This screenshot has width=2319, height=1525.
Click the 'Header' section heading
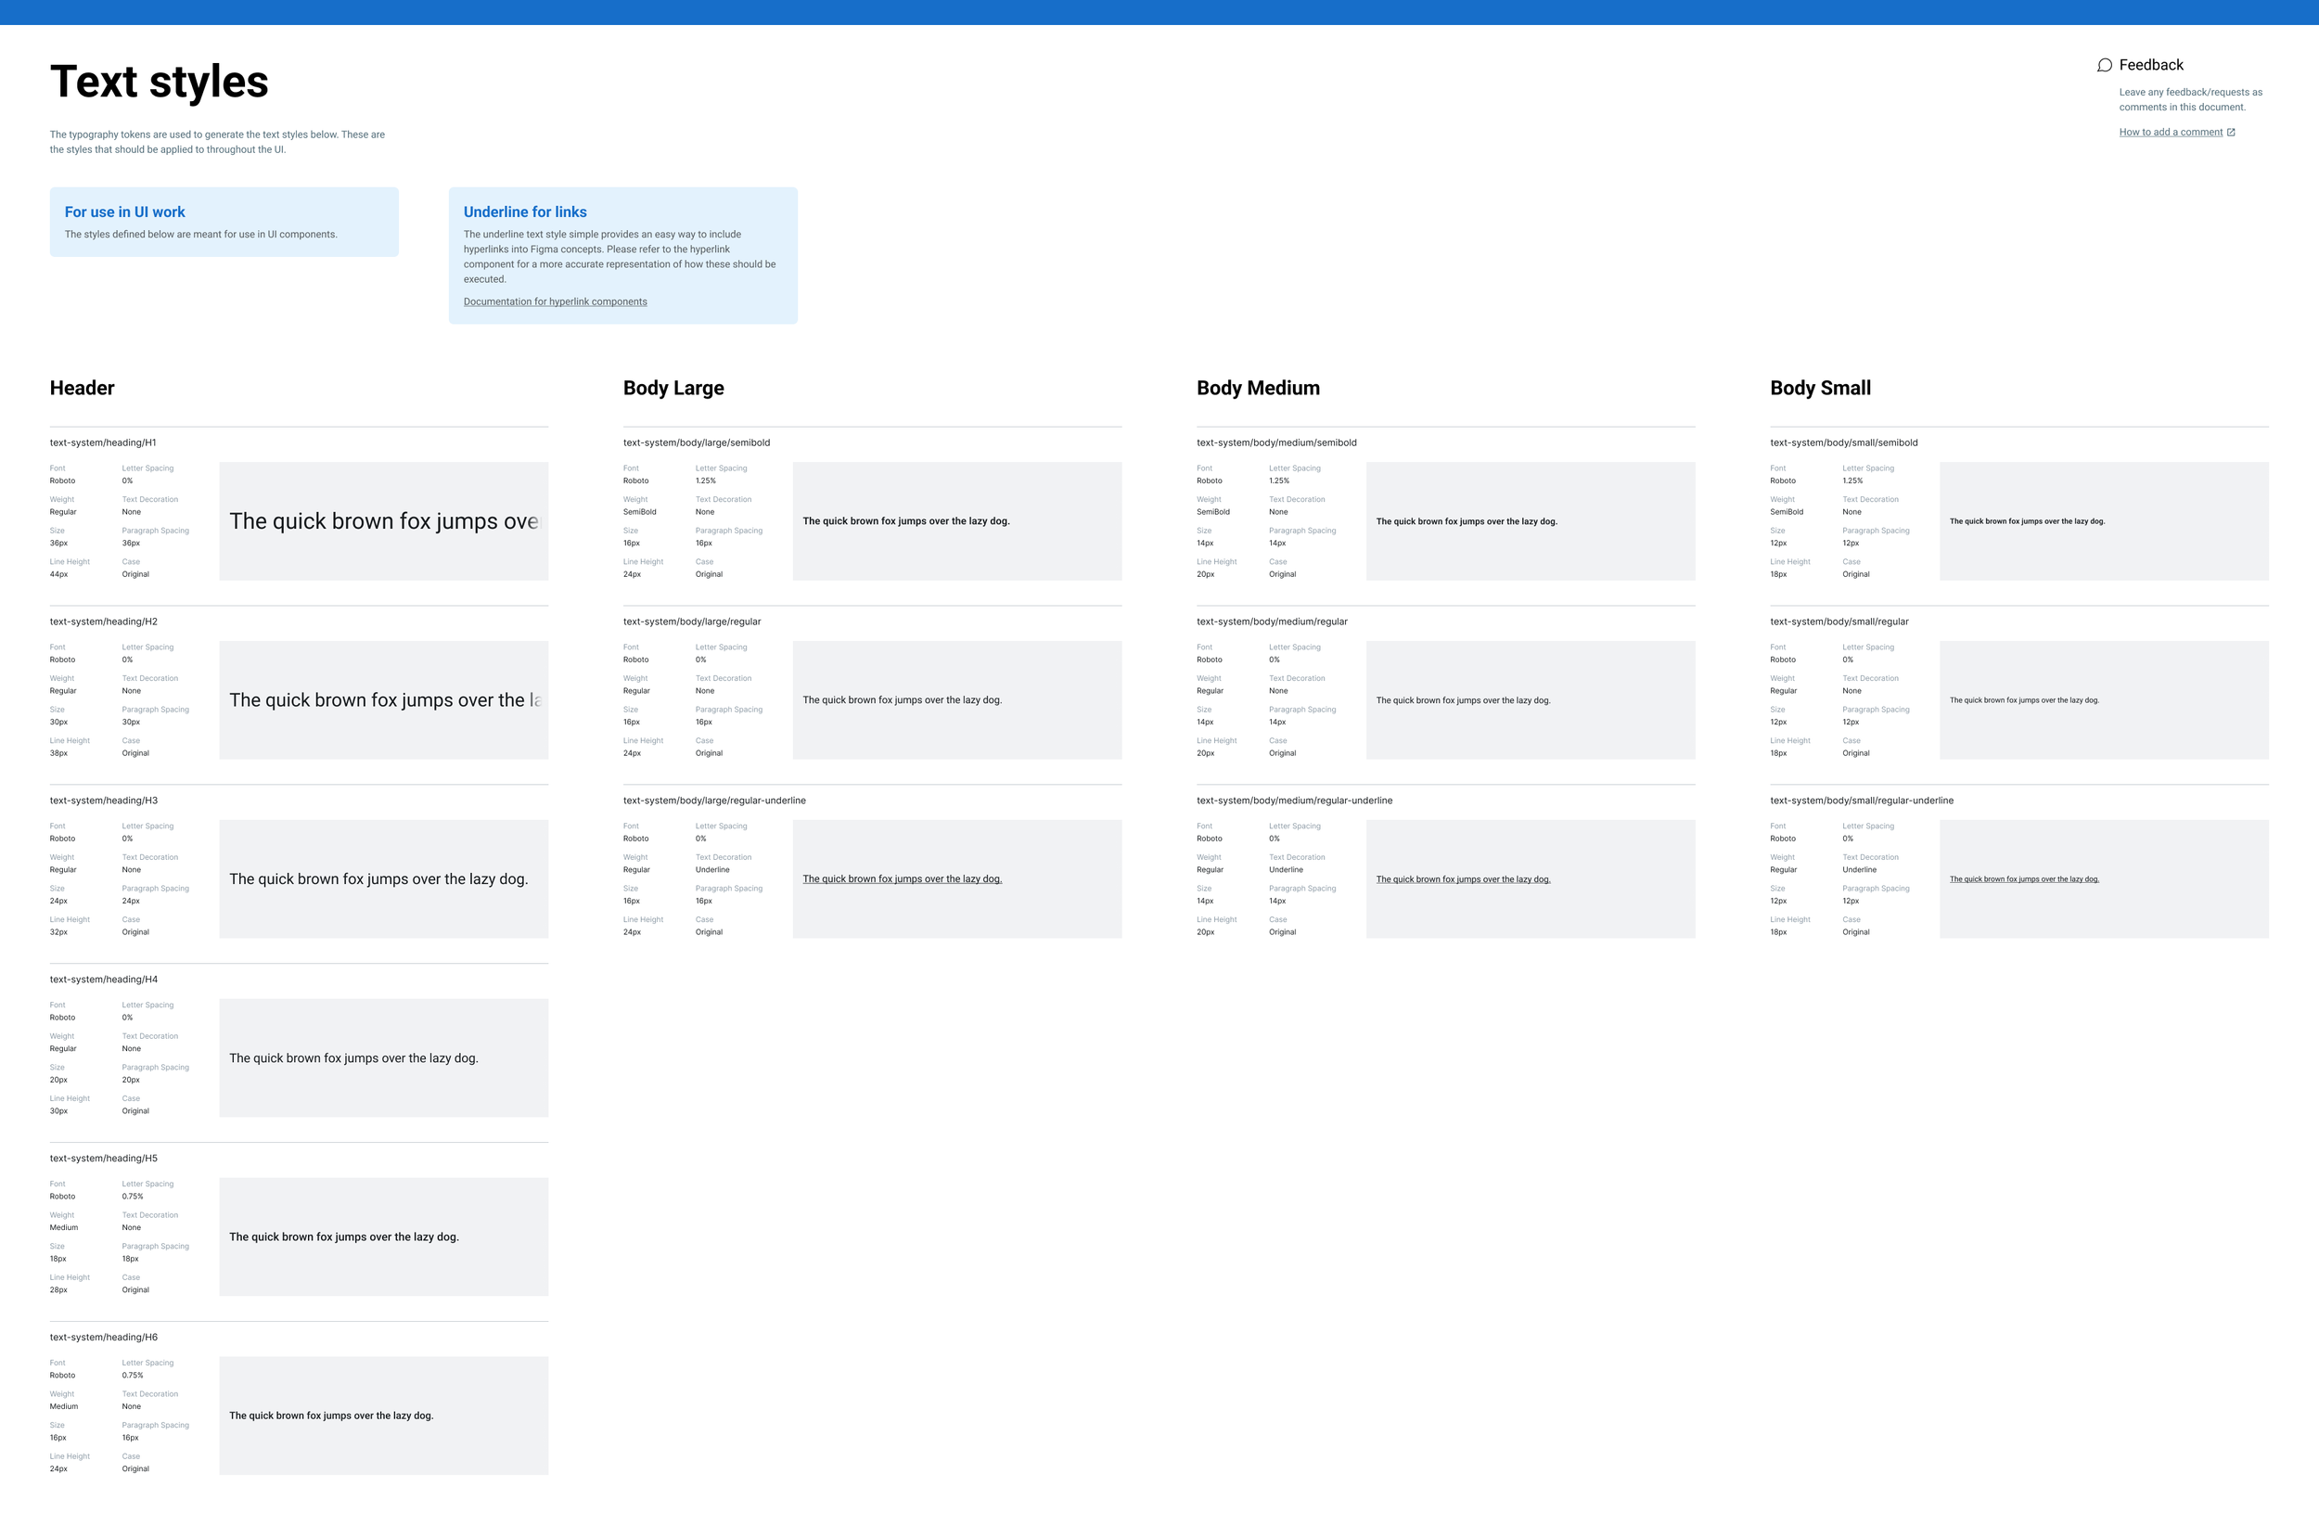pyautogui.click(x=82, y=388)
